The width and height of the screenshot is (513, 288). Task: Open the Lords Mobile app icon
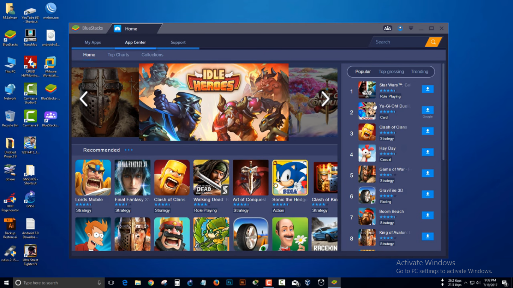coord(93,177)
